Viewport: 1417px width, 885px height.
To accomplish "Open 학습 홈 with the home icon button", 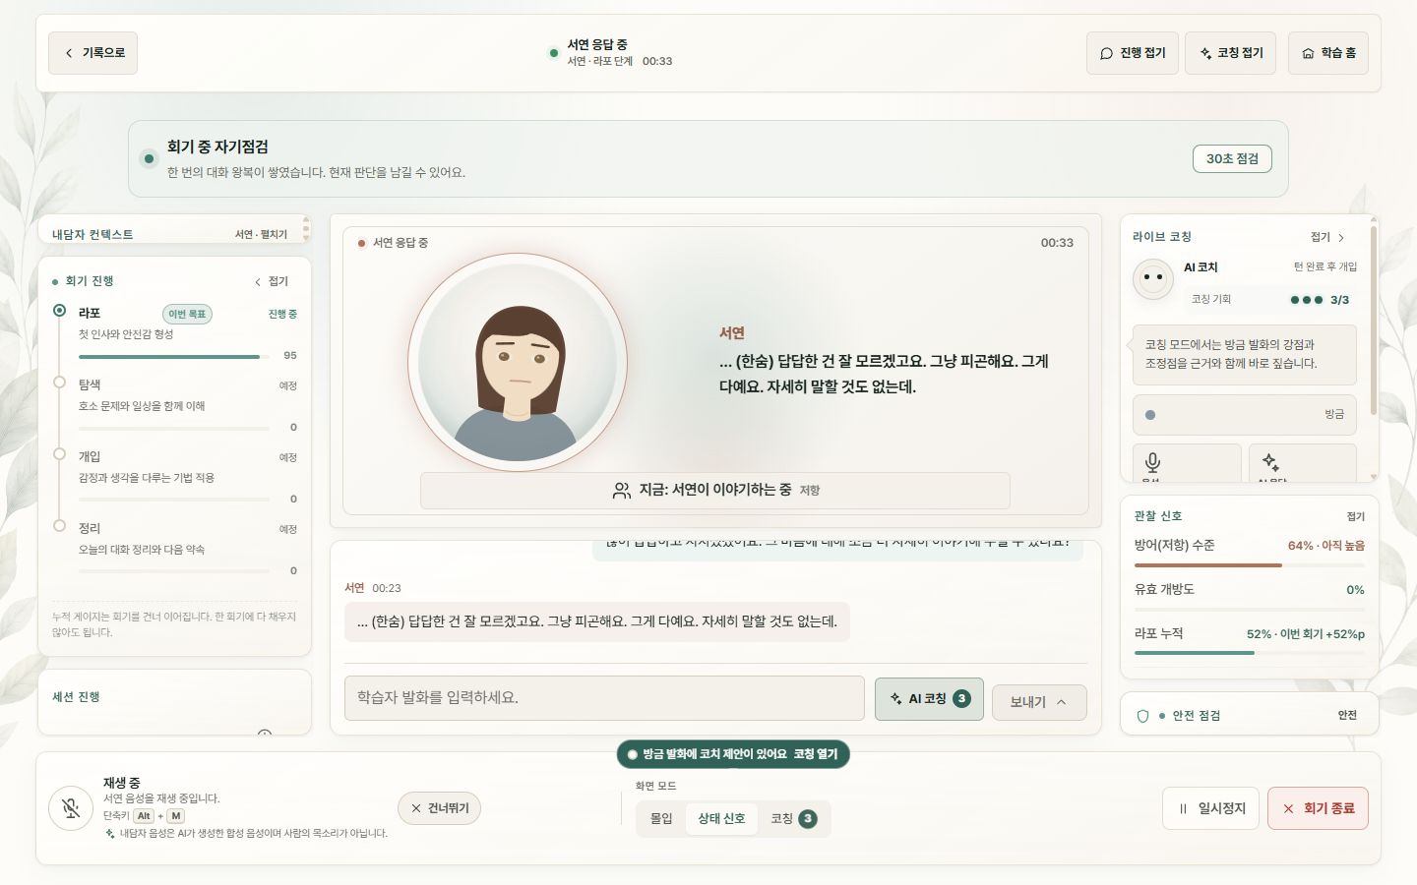I will [x=1328, y=53].
